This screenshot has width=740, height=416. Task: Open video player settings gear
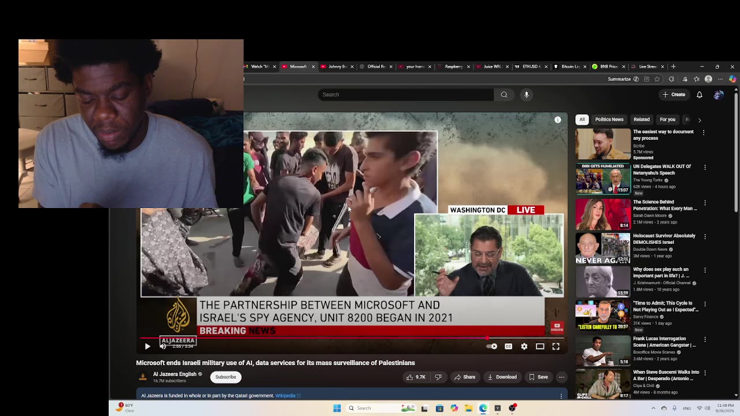tap(524, 346)
